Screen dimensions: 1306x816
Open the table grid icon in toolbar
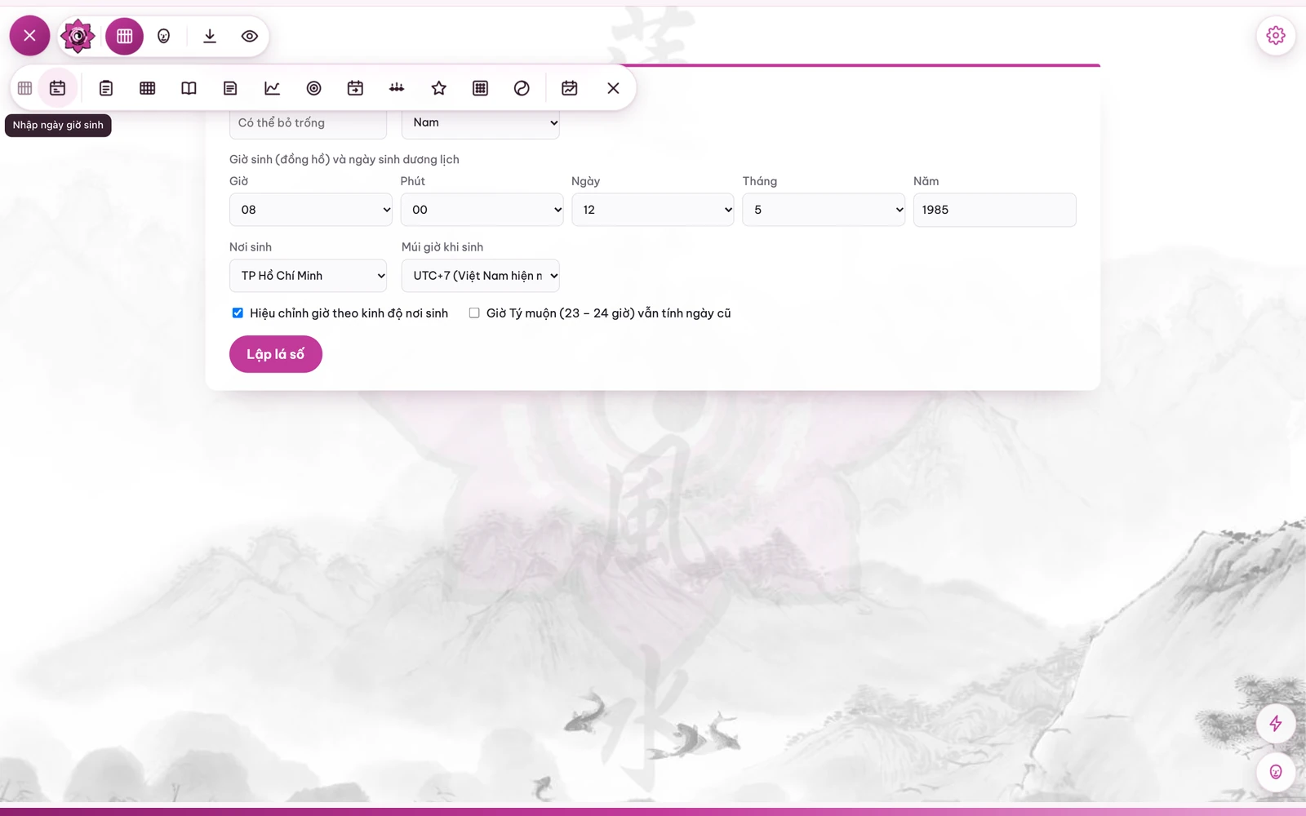pyautogui.click(x=148, y=88)
